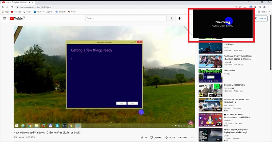Open the three-dot more actions menu
Image resolution: width=272 pixels, height=142 pixels.
(192, 138)
